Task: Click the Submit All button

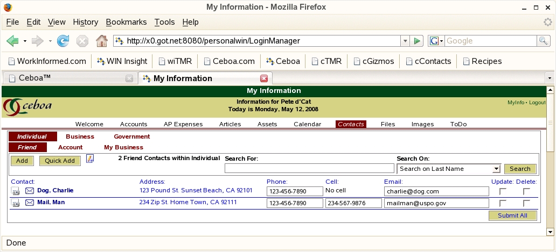Action: [512, 215]
